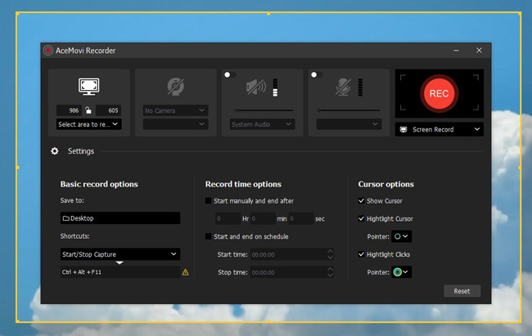The image size is (532, 336).
Task: Open the Screen Record mode dropdown
Action: pos(439,129)
